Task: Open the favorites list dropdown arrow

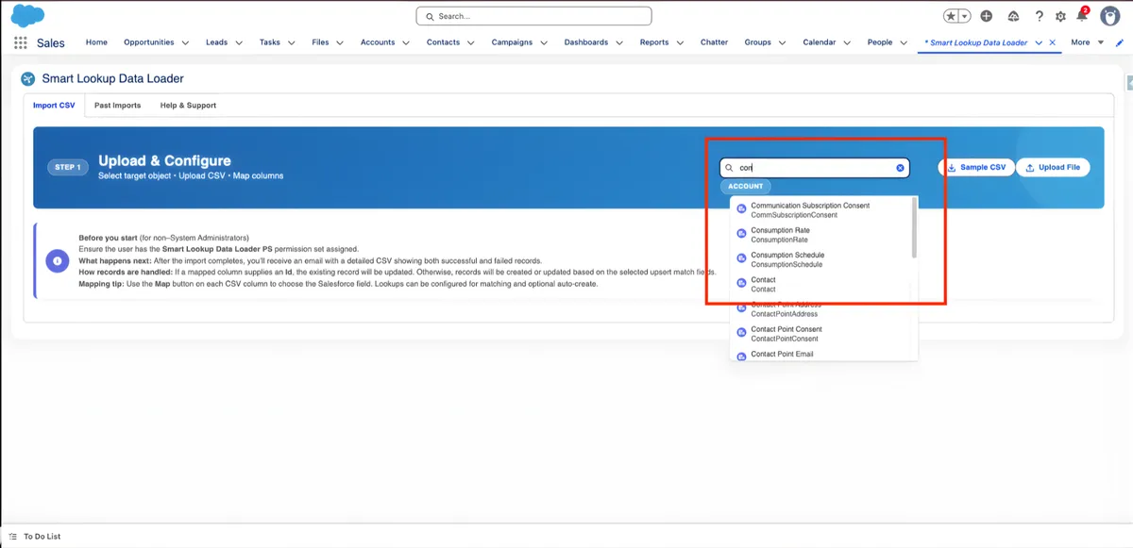Action: (965, 16)
